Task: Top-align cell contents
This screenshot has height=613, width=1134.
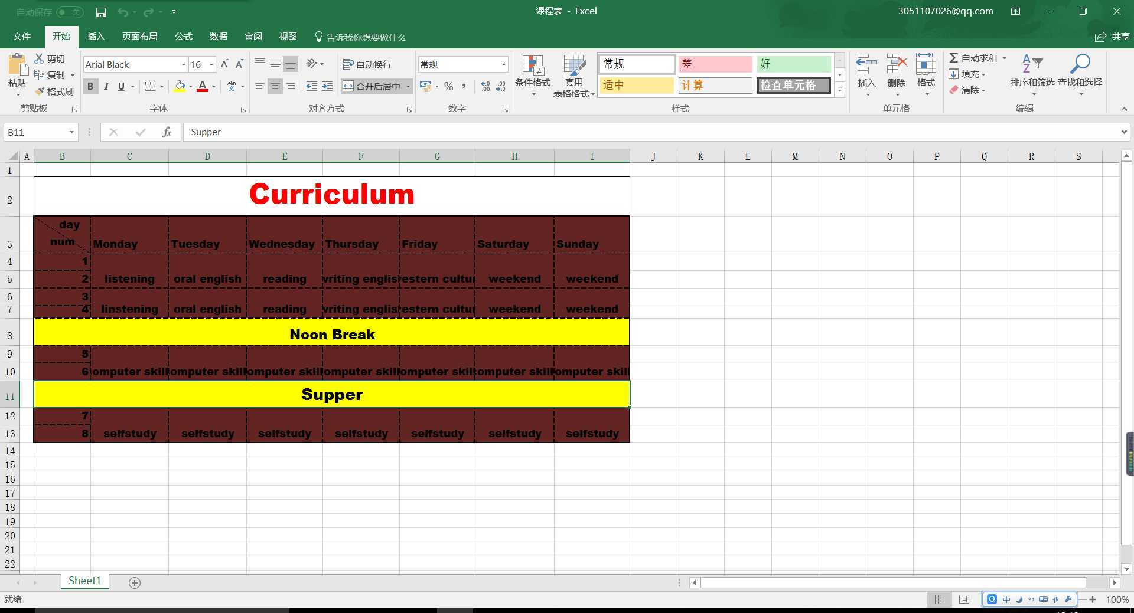Action: [x=260, y=64]
